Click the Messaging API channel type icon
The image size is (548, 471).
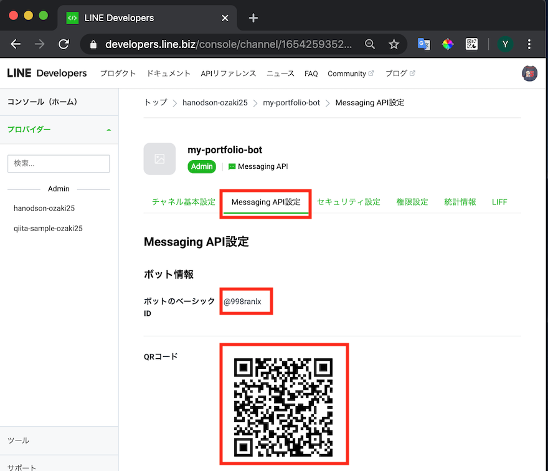pos(232,167)
